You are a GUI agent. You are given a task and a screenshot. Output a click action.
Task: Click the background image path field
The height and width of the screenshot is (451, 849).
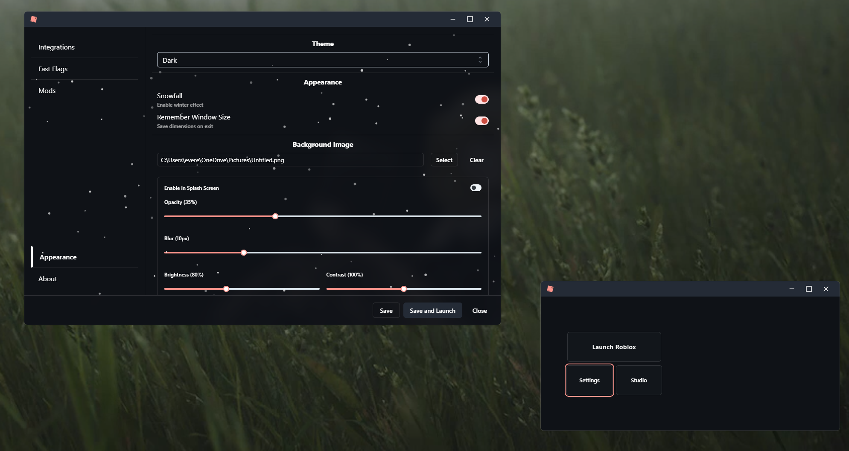290,160
